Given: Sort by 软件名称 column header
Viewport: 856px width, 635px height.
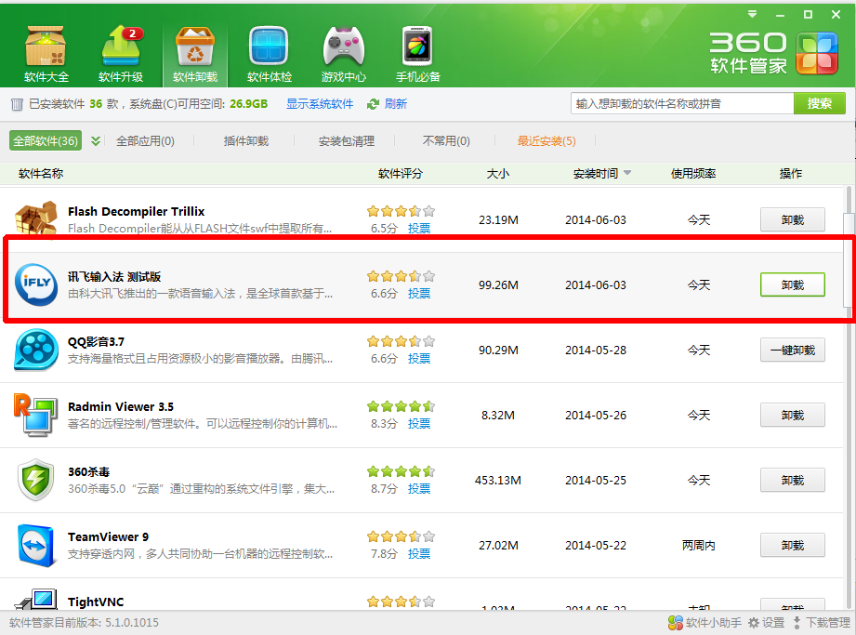Looking at the screenshot, I should tap(41, 174).
